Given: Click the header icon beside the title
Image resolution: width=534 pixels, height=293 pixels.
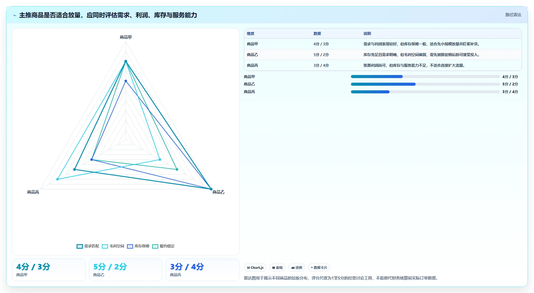Looking at the screenshot, I should click(14, 15).
